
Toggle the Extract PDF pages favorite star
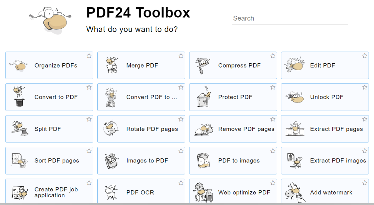pos(365,119)
